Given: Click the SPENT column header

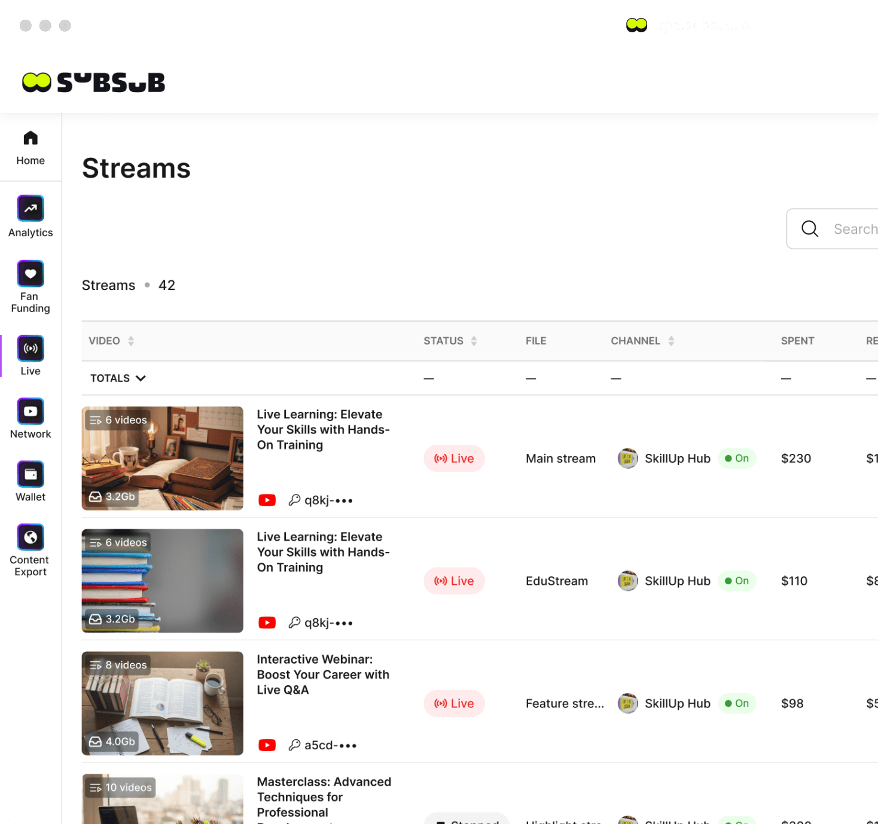Looking at the screenshot, I should [797, 341].
